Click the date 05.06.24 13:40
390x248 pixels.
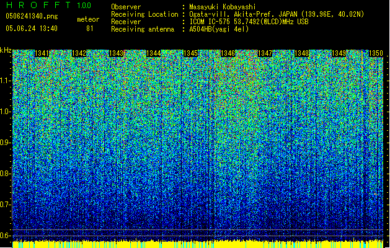click(32, 29)
